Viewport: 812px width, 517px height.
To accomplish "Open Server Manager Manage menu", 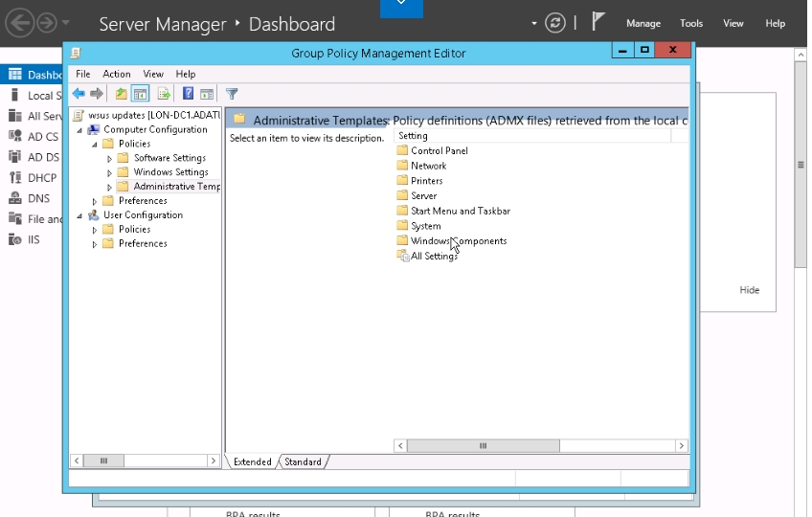I will pyautogui.click(x=643, y=23).
